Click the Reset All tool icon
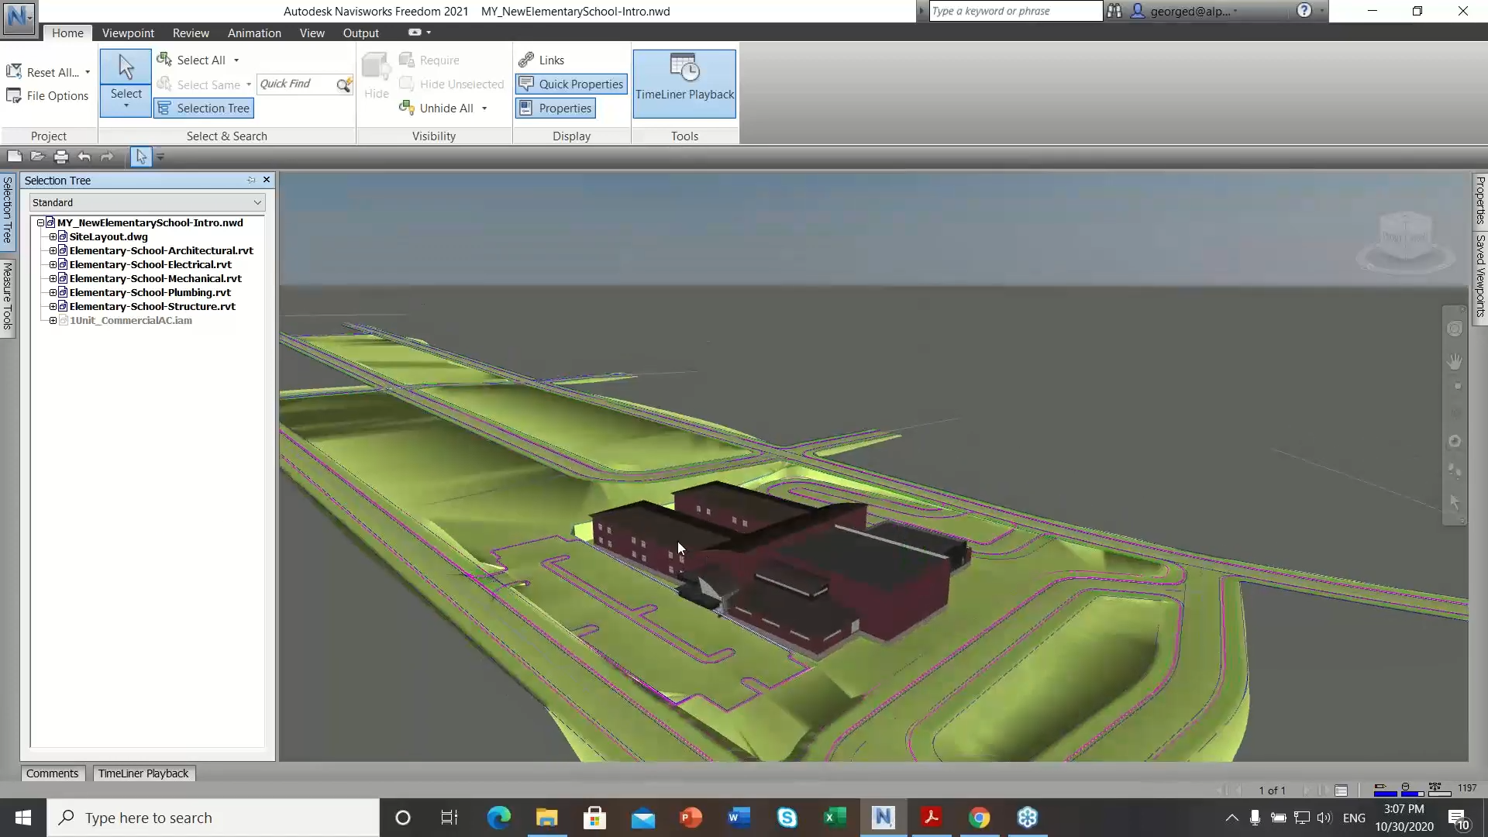 click(14, 71)
